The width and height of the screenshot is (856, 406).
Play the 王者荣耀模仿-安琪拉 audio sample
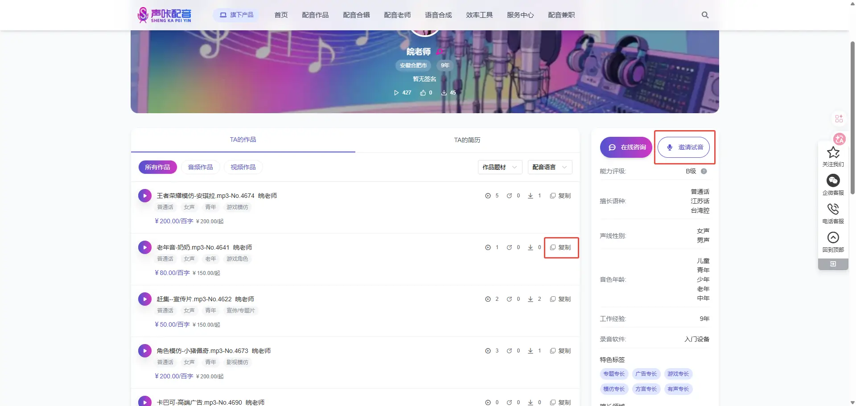coord(144,196)
